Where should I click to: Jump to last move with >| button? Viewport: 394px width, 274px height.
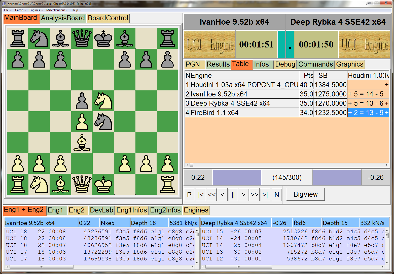265,195
